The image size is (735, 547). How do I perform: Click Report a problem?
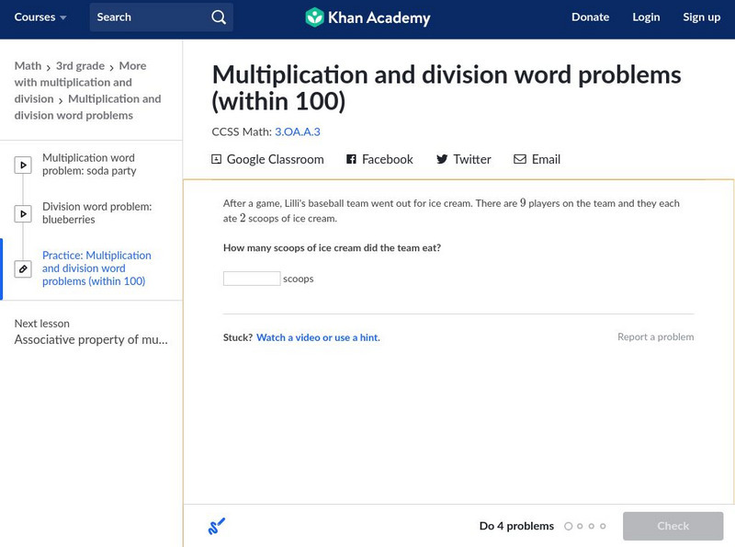click(655, 337)
